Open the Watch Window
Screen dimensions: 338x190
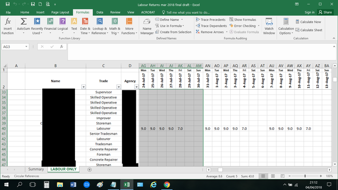click(x=269, y=26)
